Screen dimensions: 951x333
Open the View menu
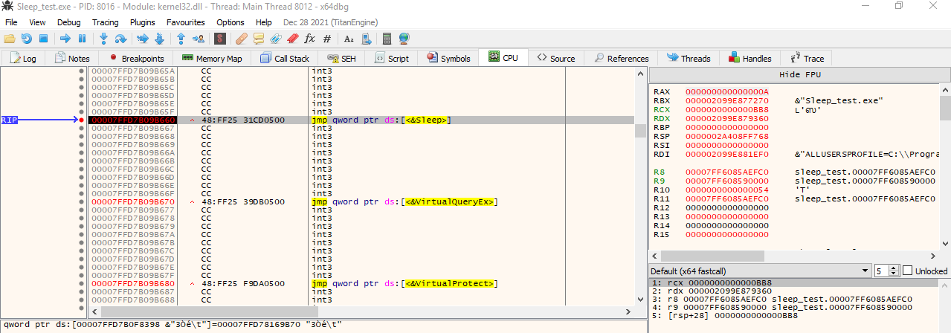(37, 22)
